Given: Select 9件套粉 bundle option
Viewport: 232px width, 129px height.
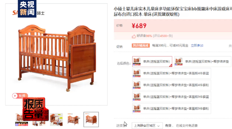Looking at the screenshot, I should tap(172, 108).
